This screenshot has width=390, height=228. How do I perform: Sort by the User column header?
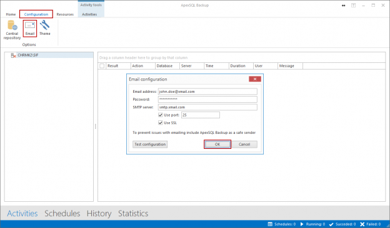point(266,66)
